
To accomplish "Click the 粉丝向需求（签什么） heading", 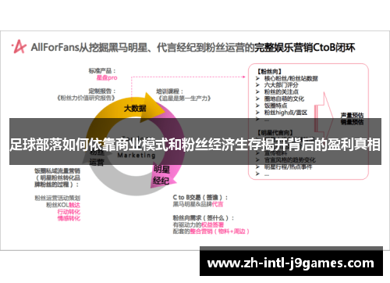I will coord(204,217).
